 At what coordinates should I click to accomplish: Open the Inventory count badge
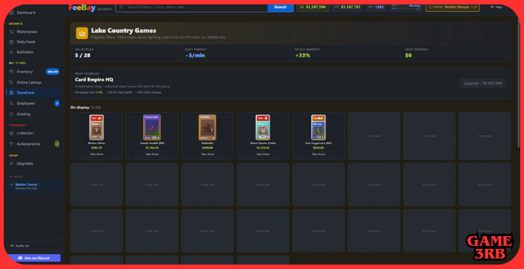click(x=52, y=72)
